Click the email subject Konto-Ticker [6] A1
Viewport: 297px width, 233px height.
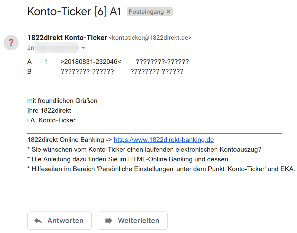tap(74, 11)
